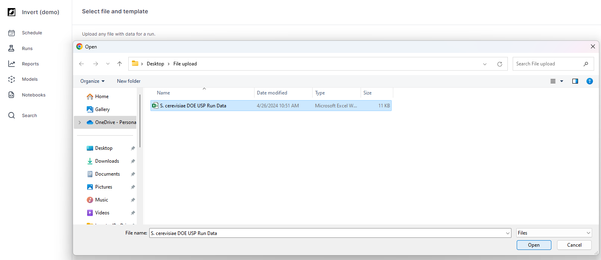Screen dimensions: 601x260
Task: Click the Search File upload field
Action: click(x=549, y=64)
